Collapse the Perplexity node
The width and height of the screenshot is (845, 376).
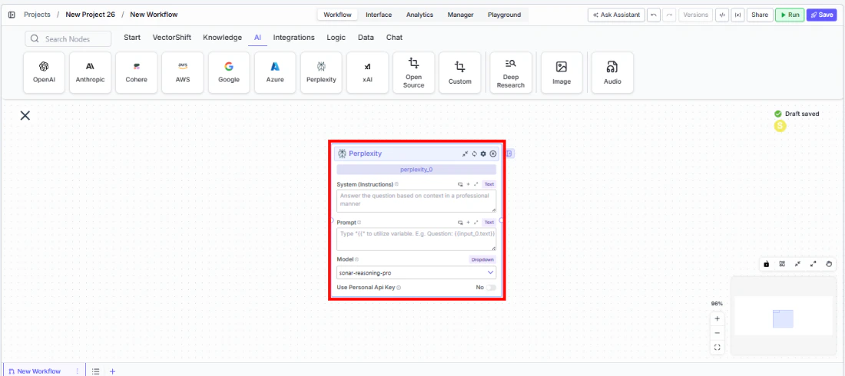465,153
